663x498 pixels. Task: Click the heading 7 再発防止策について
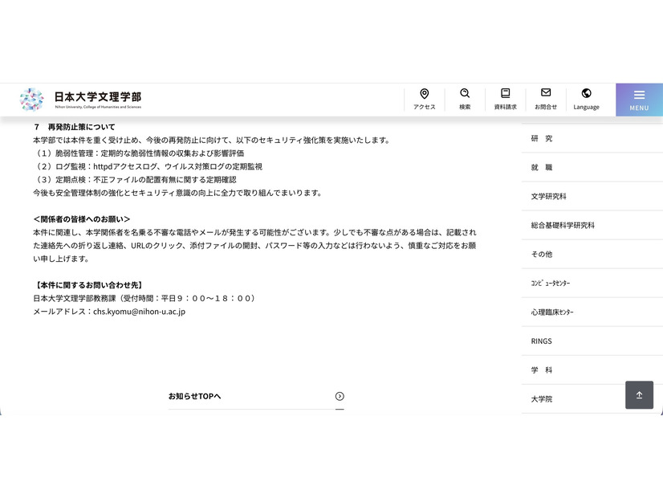[75, 127]
